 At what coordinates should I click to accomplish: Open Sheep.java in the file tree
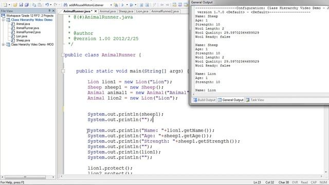pos(23,40)
